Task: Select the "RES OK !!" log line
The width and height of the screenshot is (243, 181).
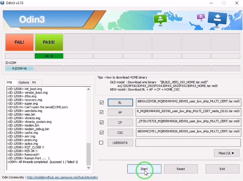Action: 22,151
